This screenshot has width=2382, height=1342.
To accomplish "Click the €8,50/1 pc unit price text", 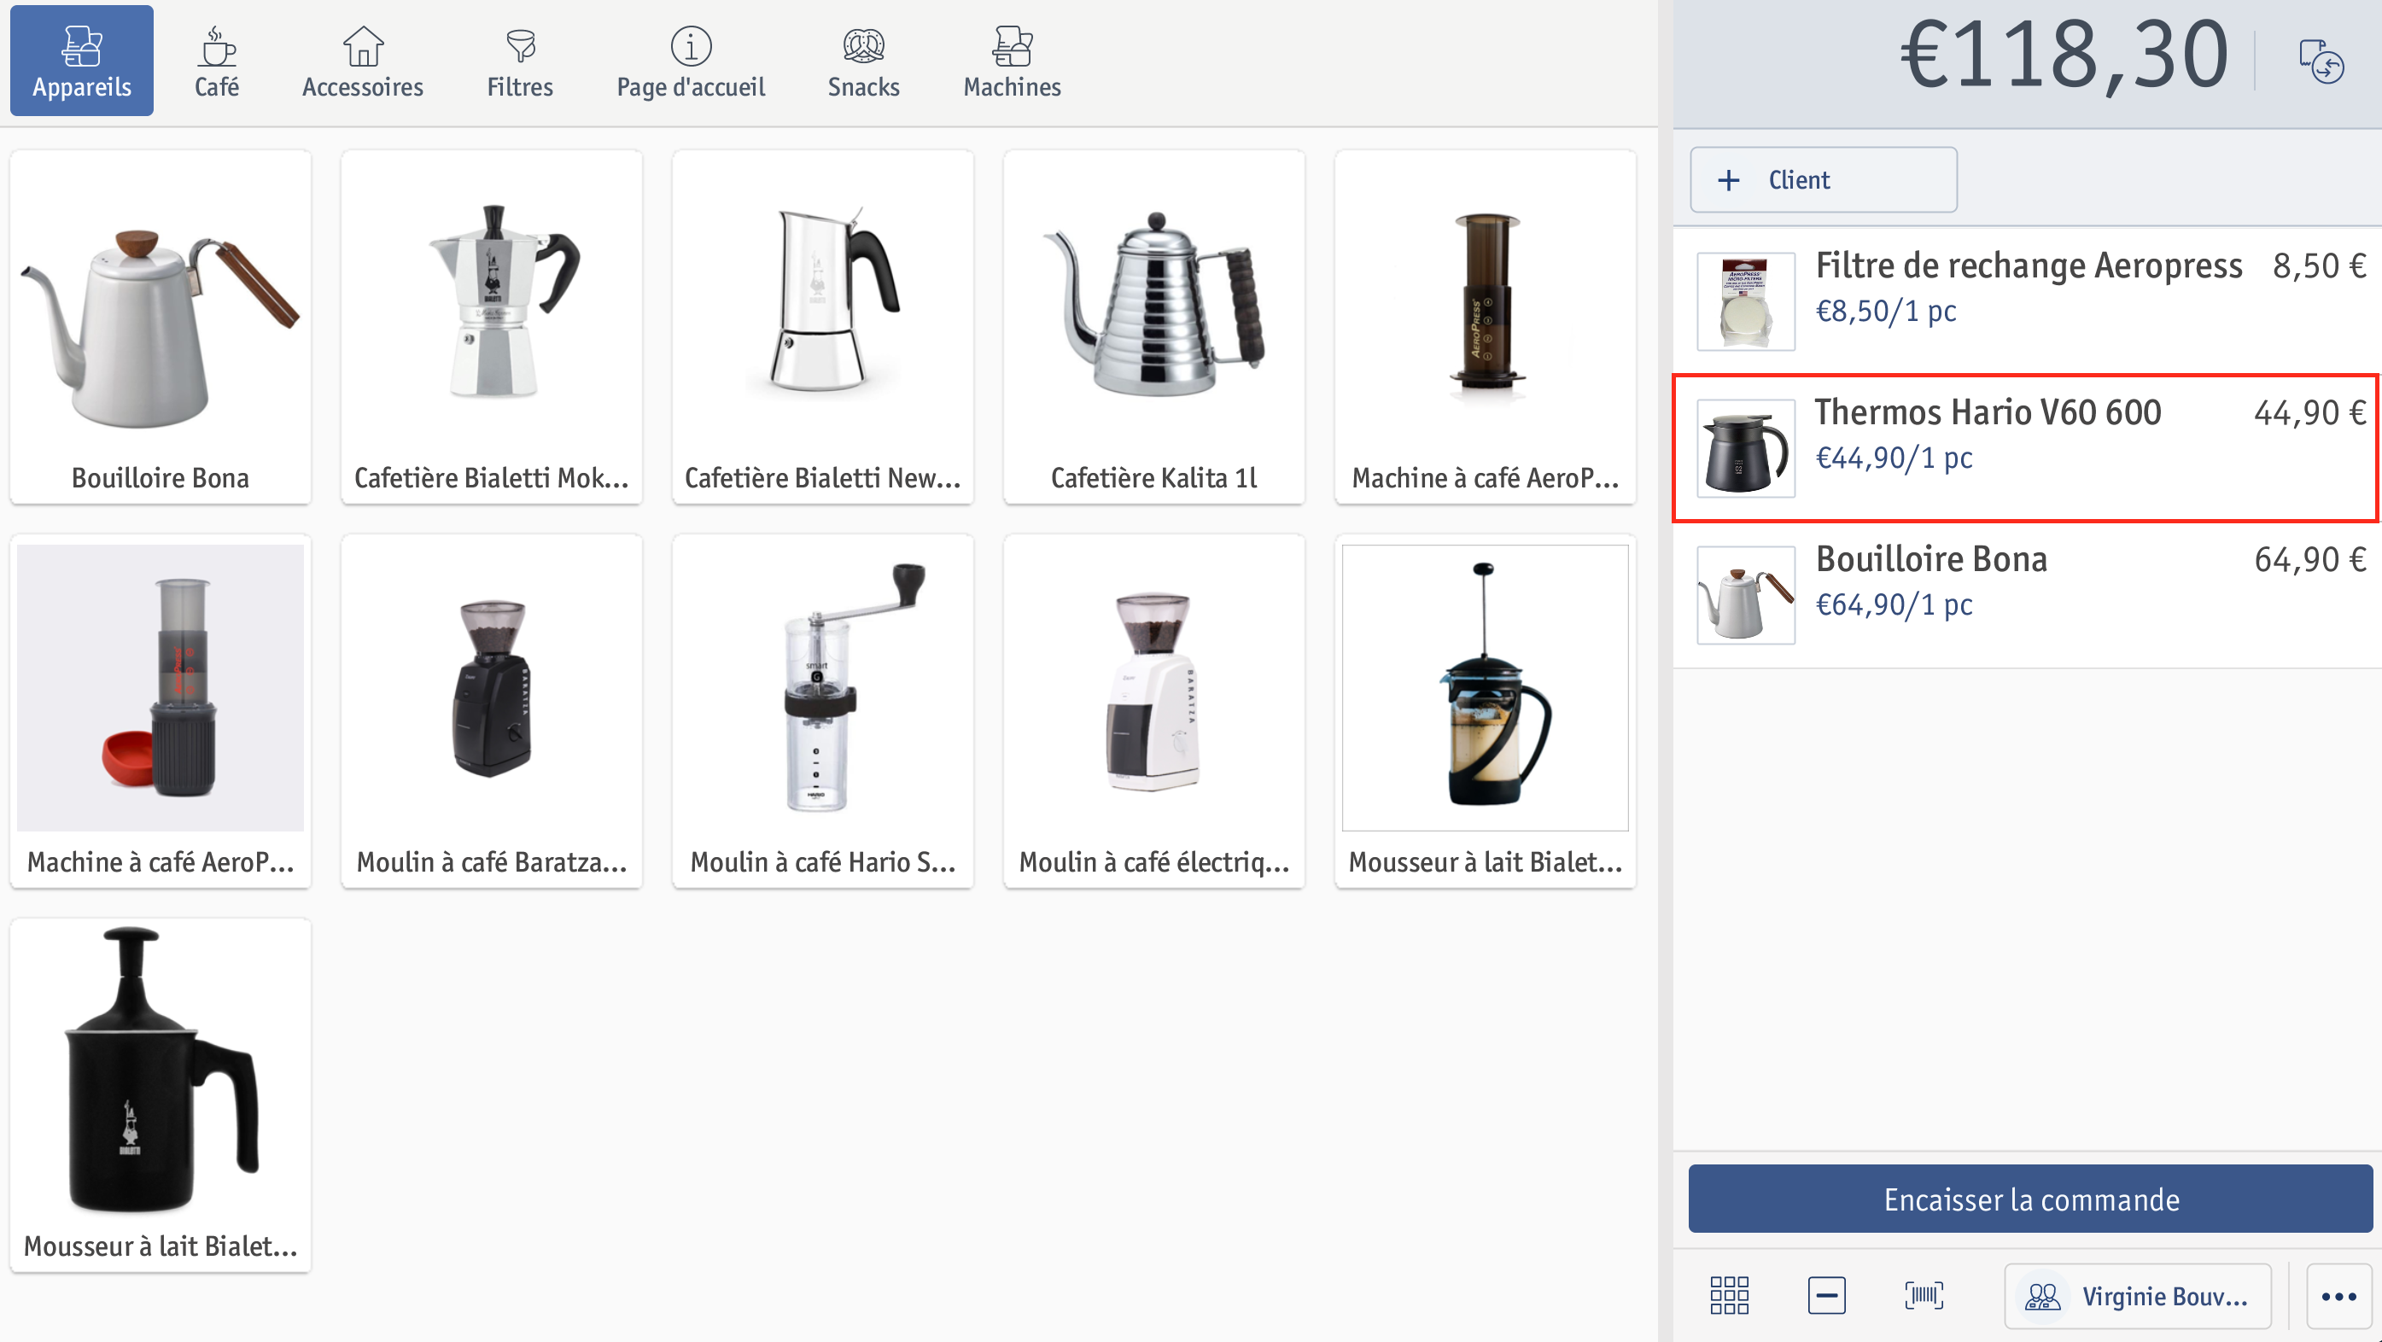I will [x=1885, y=311].
